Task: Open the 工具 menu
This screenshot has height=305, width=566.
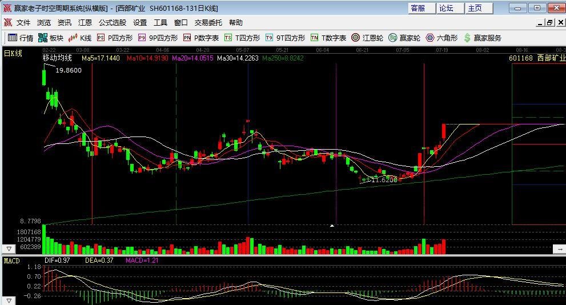Action: [x=160, y=23]
